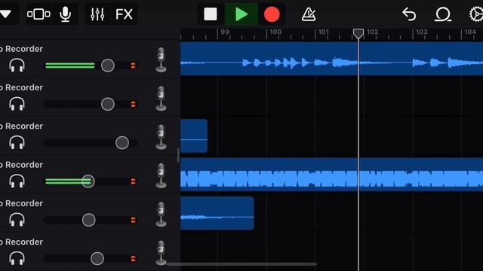The height and width of the screenshot is (271, 483).
Task: Open the song navigation dropdown triangle
Action: (x=5, y=14)
